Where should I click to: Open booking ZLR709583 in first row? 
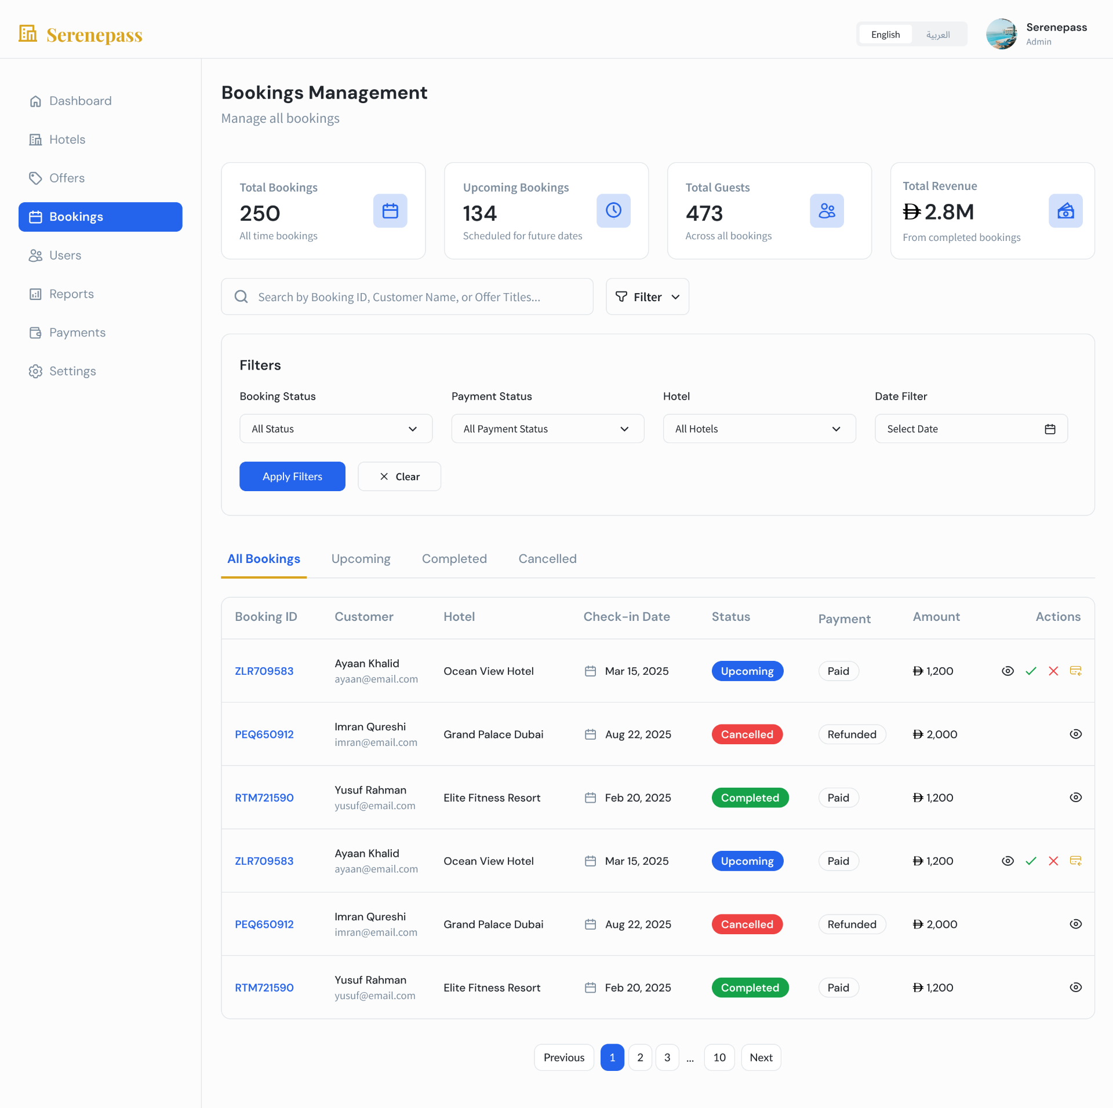[x=264, y=671]
